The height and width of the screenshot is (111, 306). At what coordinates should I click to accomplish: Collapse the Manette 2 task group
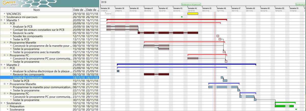[2, 65]
